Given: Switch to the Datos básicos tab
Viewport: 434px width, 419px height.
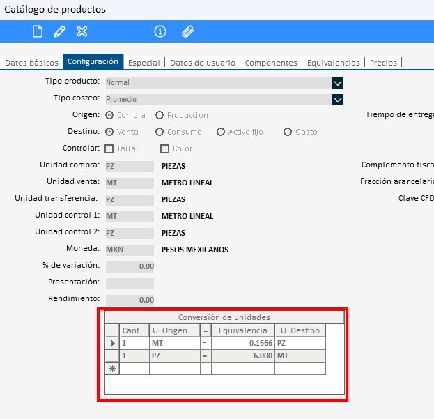Looking at the screenshot, I should (x=31, y=63).
